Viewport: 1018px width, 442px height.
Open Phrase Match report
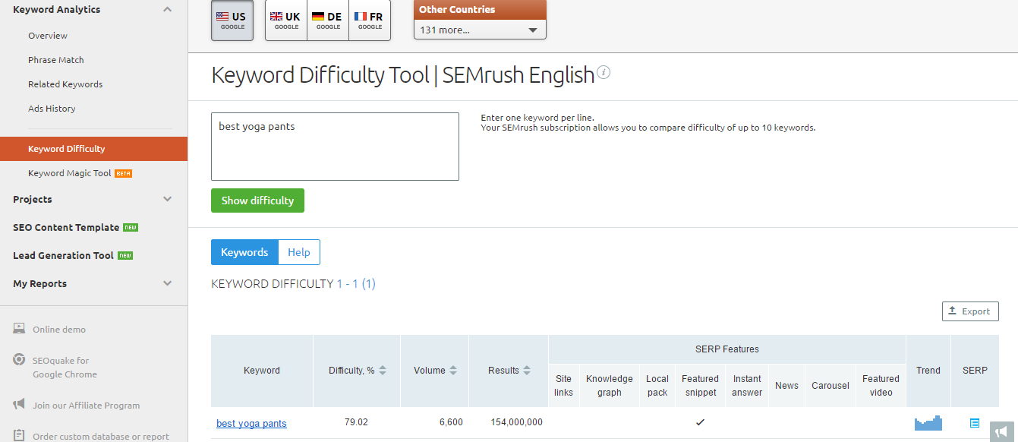click(56, 60)
